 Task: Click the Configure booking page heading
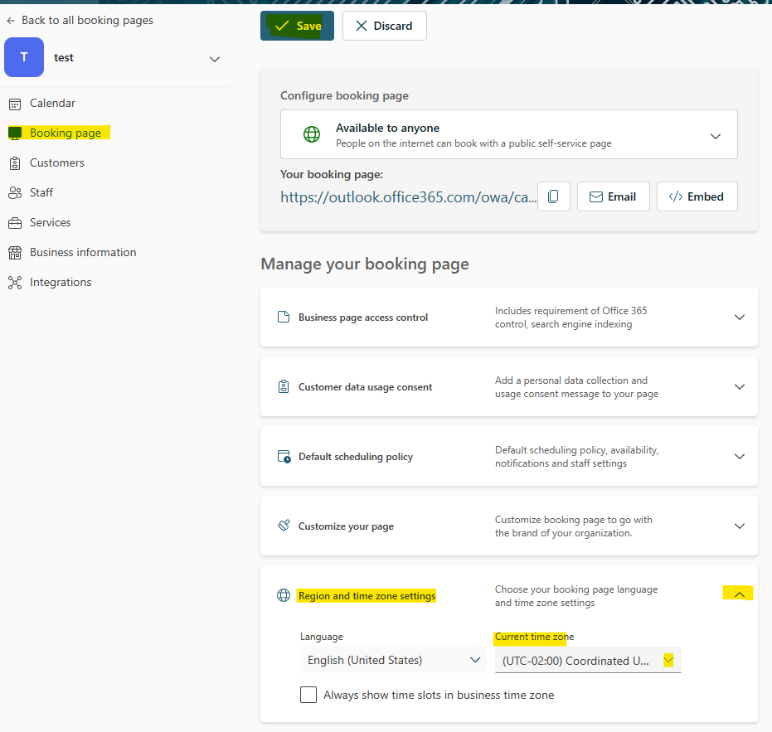[x=344, y=95]
